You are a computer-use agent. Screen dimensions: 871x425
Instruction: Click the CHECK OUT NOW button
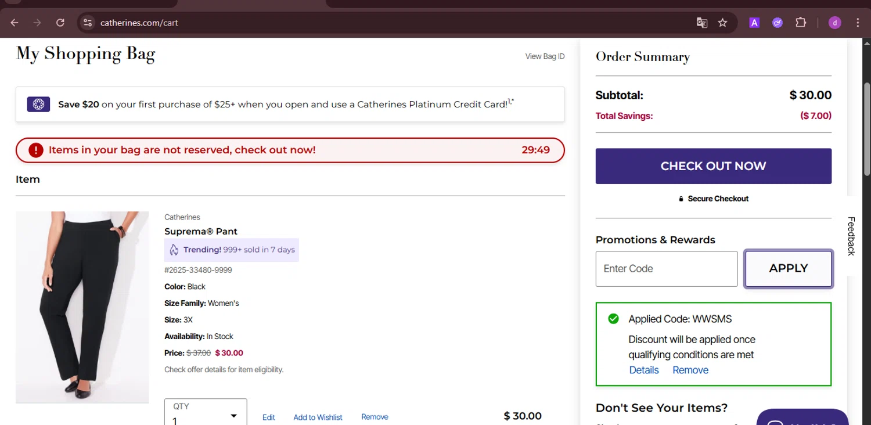tap(713, 166)
